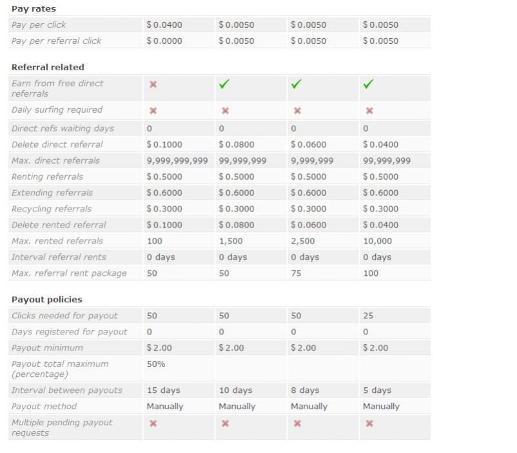Click the last red X in the Multiple pending payout requests row

click(369, 423)
